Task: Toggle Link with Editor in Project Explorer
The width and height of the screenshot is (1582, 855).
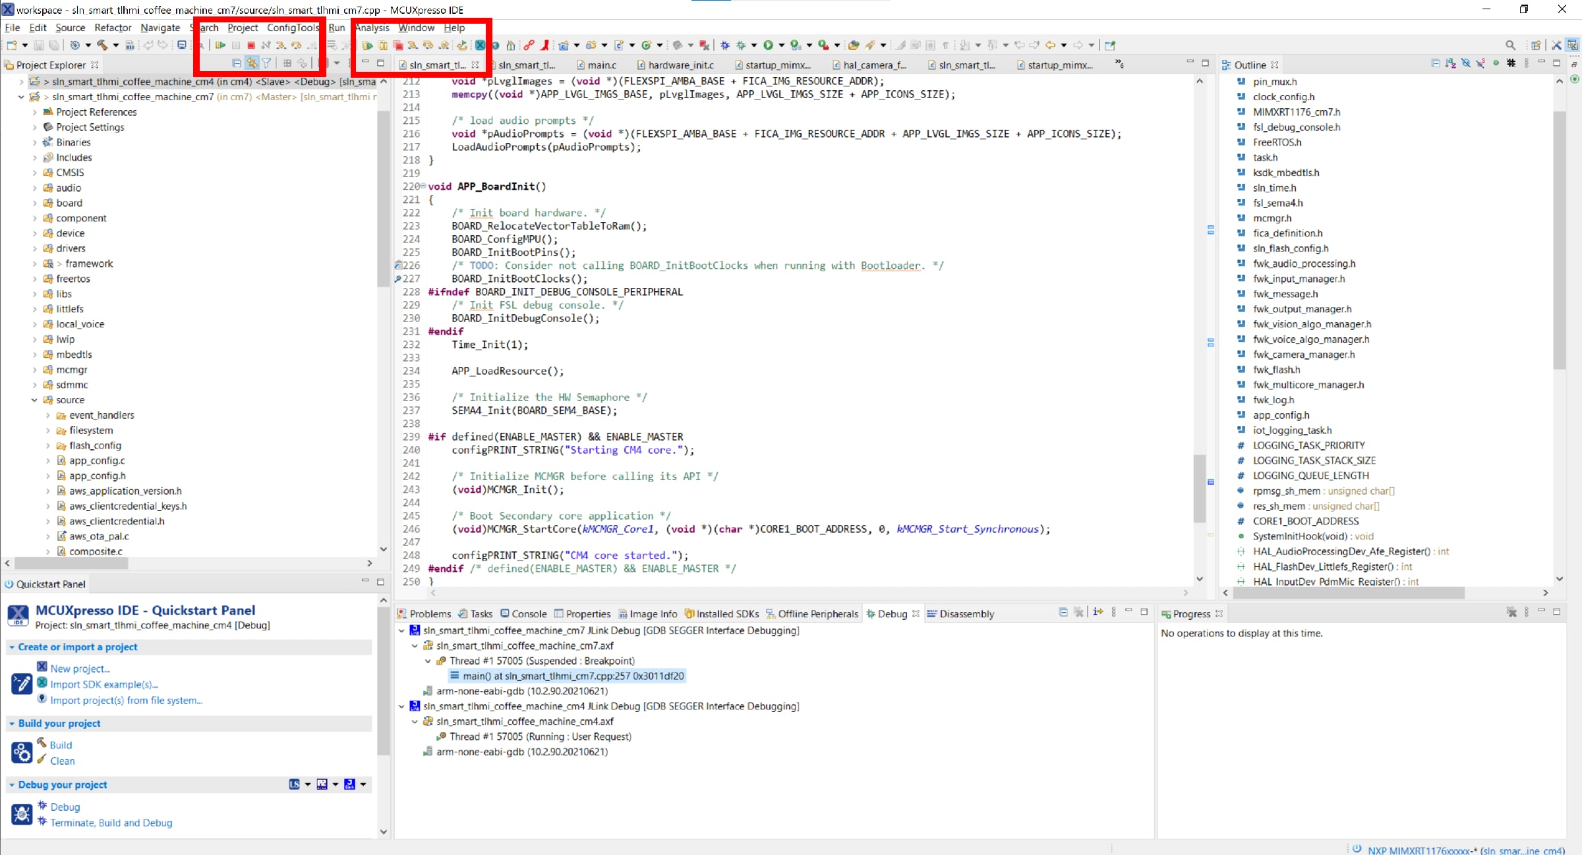Action: 252,63
